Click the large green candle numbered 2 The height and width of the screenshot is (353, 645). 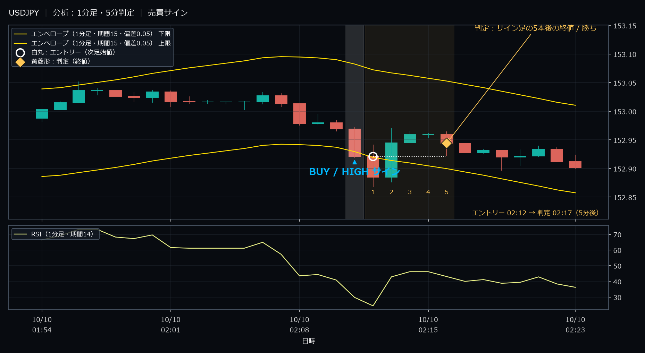(x=391, y=160)
